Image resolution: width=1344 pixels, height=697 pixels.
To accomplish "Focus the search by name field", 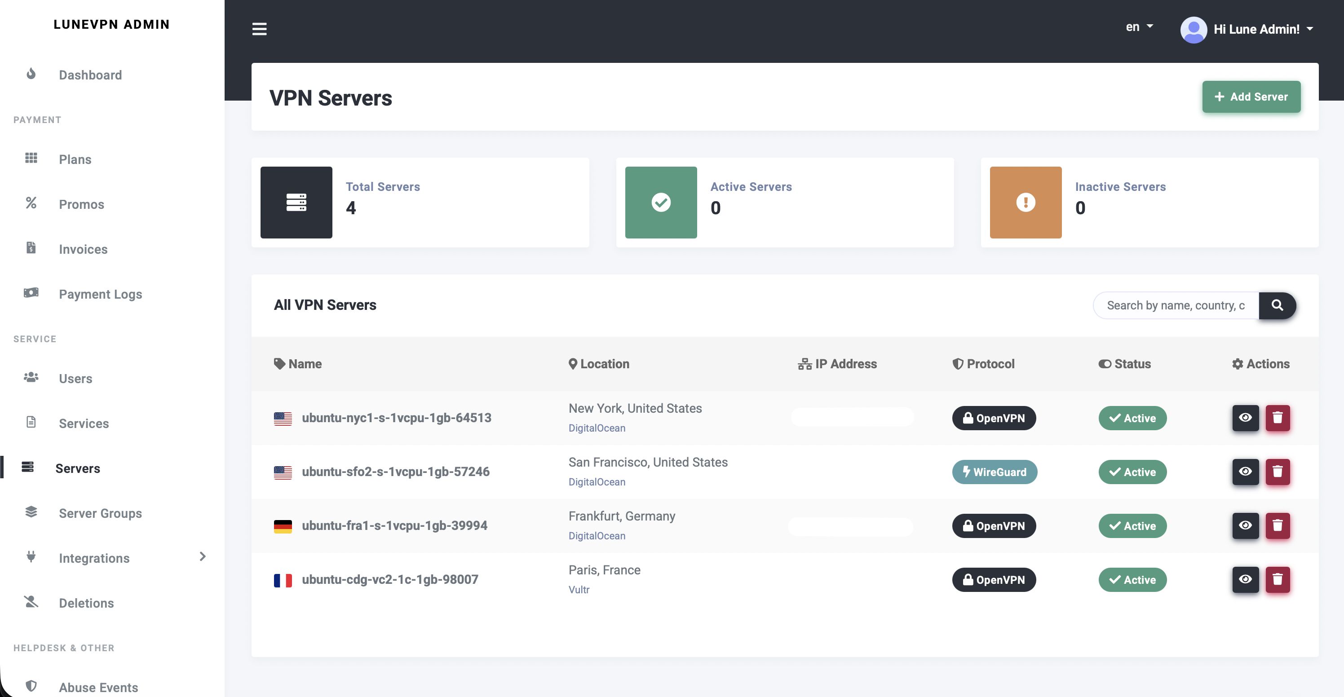I will [x=1176, y=305].
